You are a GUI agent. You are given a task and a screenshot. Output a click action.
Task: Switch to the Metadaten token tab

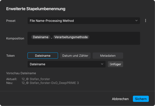108,56
